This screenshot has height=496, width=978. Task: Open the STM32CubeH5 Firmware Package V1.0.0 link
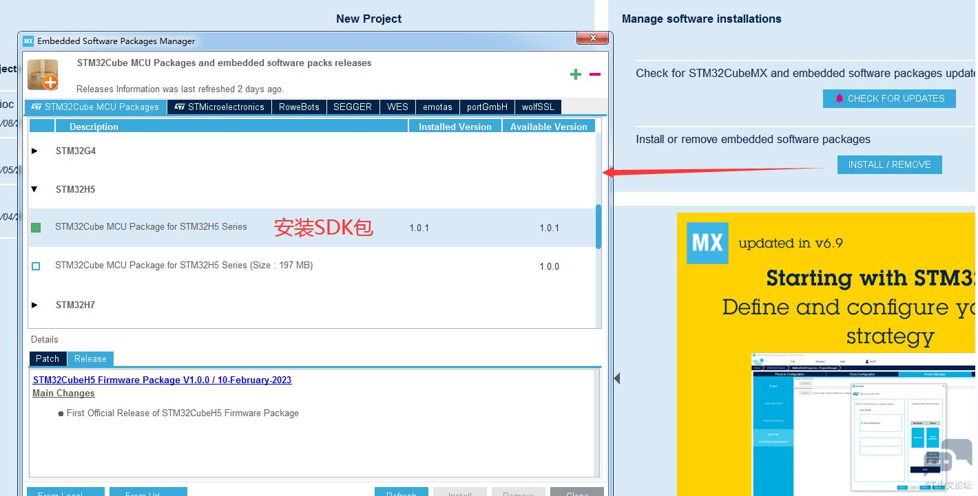tap(163, 380)
